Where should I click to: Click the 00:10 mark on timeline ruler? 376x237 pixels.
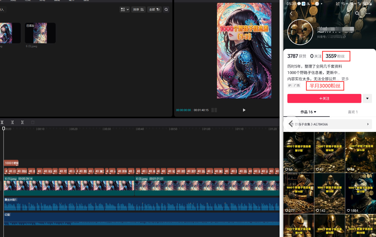point(40,129)
